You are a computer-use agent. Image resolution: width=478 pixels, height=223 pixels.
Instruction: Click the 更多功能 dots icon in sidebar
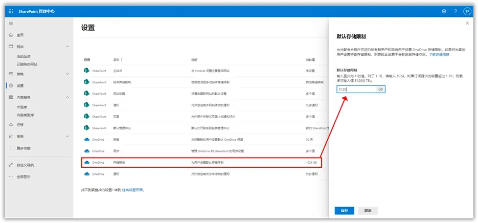coord(11,148)
